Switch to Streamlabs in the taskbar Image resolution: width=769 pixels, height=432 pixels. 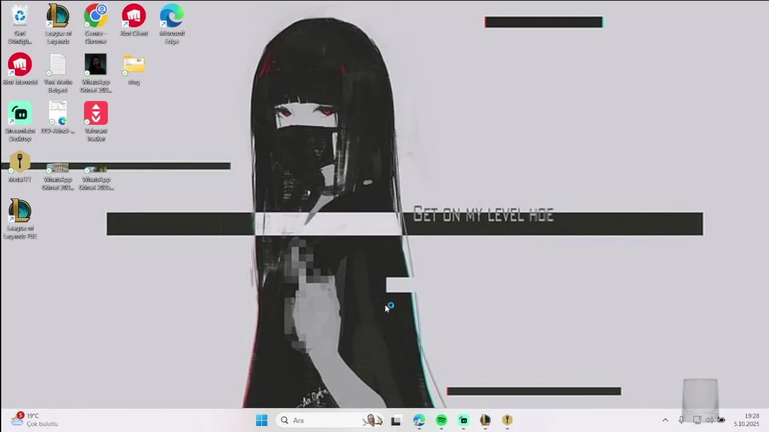463,421
